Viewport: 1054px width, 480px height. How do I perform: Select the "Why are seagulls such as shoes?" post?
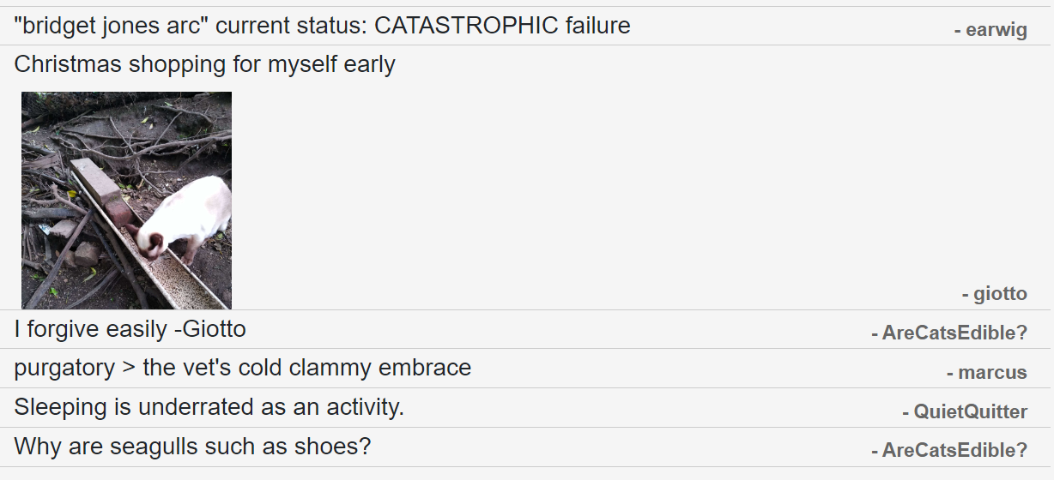192,447
